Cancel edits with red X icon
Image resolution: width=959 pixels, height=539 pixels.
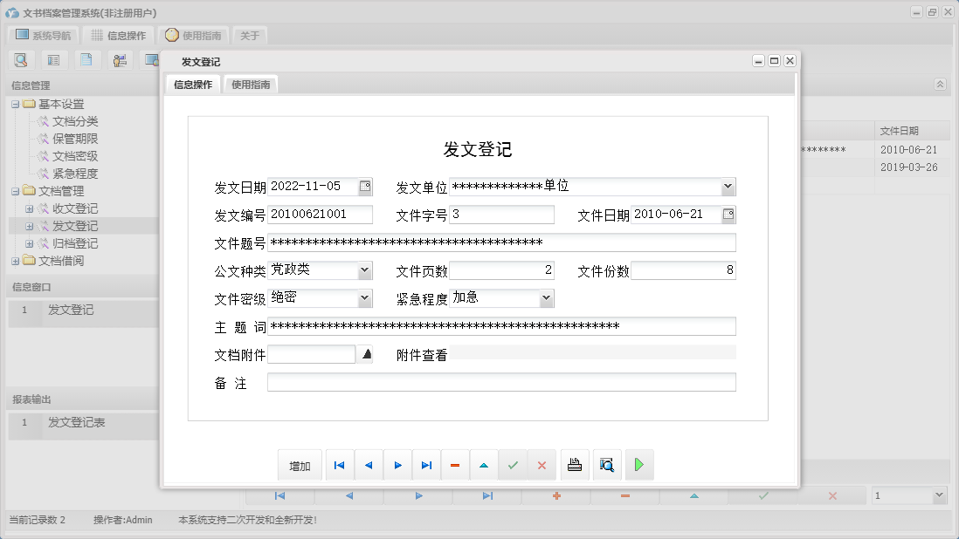[x=542, y=465]
